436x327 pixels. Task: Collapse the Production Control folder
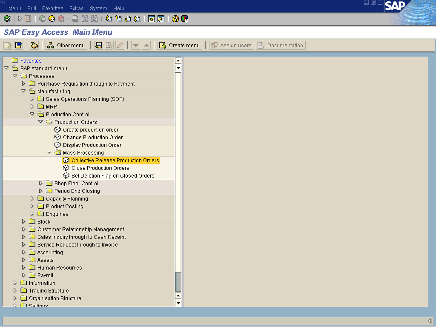pos(32,114)
